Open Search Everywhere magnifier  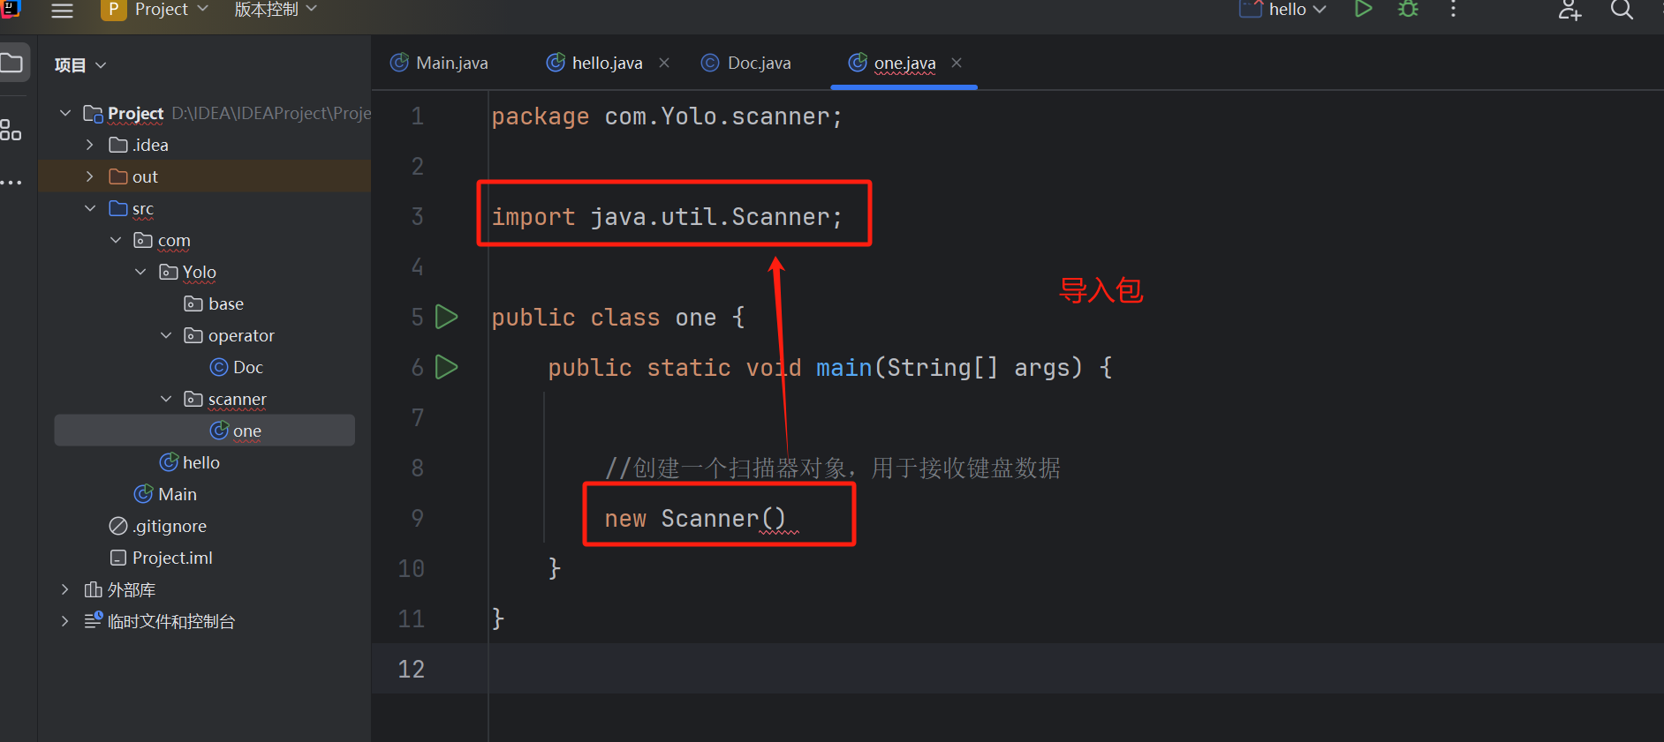[x=1622, y=10]
